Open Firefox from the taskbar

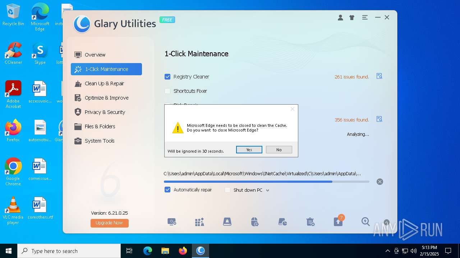[x=183, y=251]
